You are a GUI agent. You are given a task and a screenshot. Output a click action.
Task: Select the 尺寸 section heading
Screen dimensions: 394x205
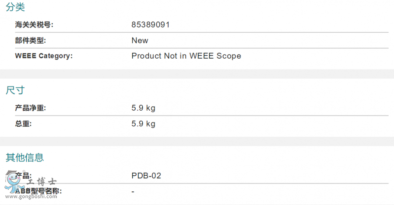coord(15,90)
